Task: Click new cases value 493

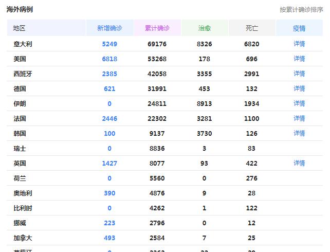Action: [109, 238]
